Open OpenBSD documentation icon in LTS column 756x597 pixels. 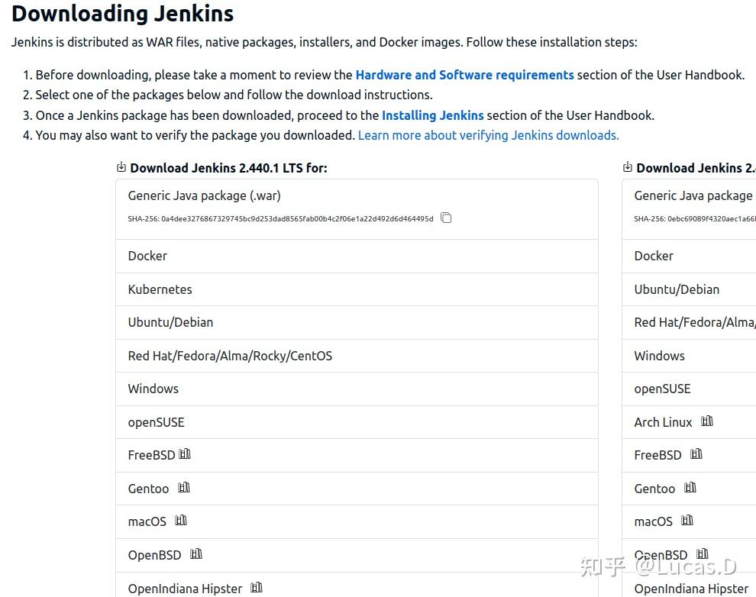point(195,553)
